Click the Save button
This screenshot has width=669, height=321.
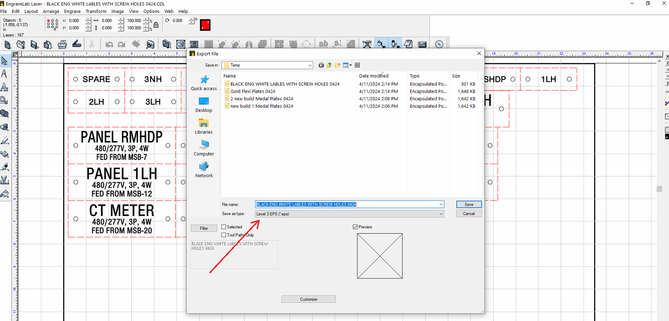(469, 204)
